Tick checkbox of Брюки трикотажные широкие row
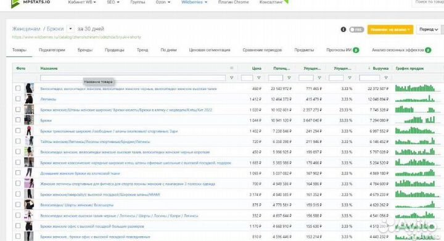 point(18,131)
